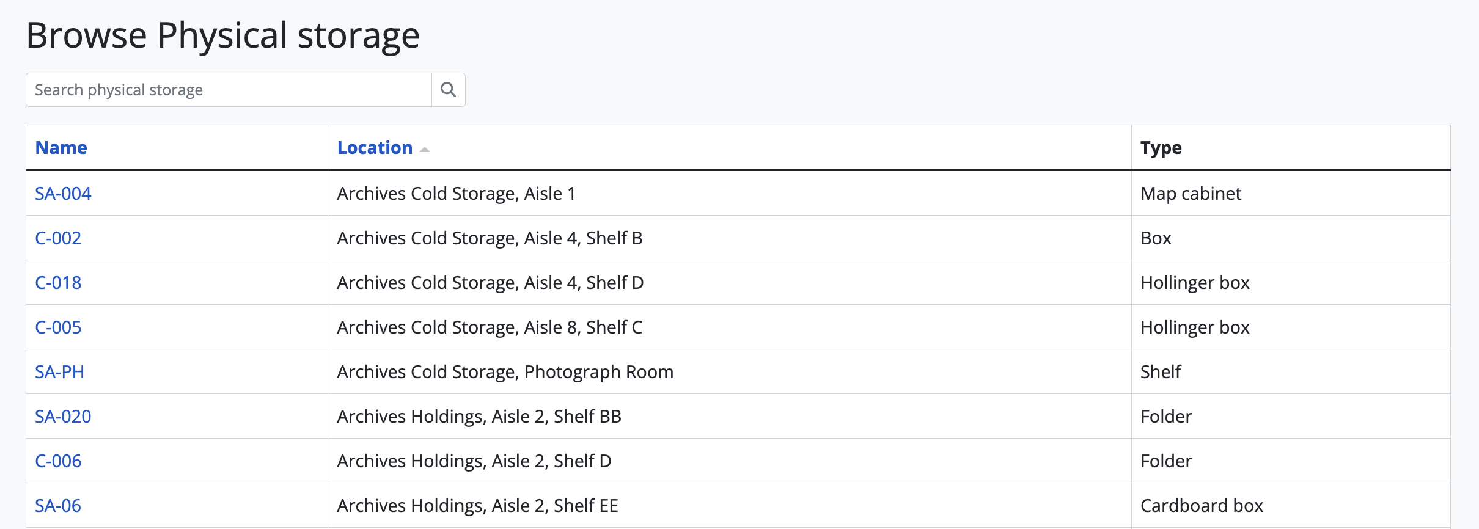Click the Browse Physical storage heading
1479x529 pixels.
point(222,35)
